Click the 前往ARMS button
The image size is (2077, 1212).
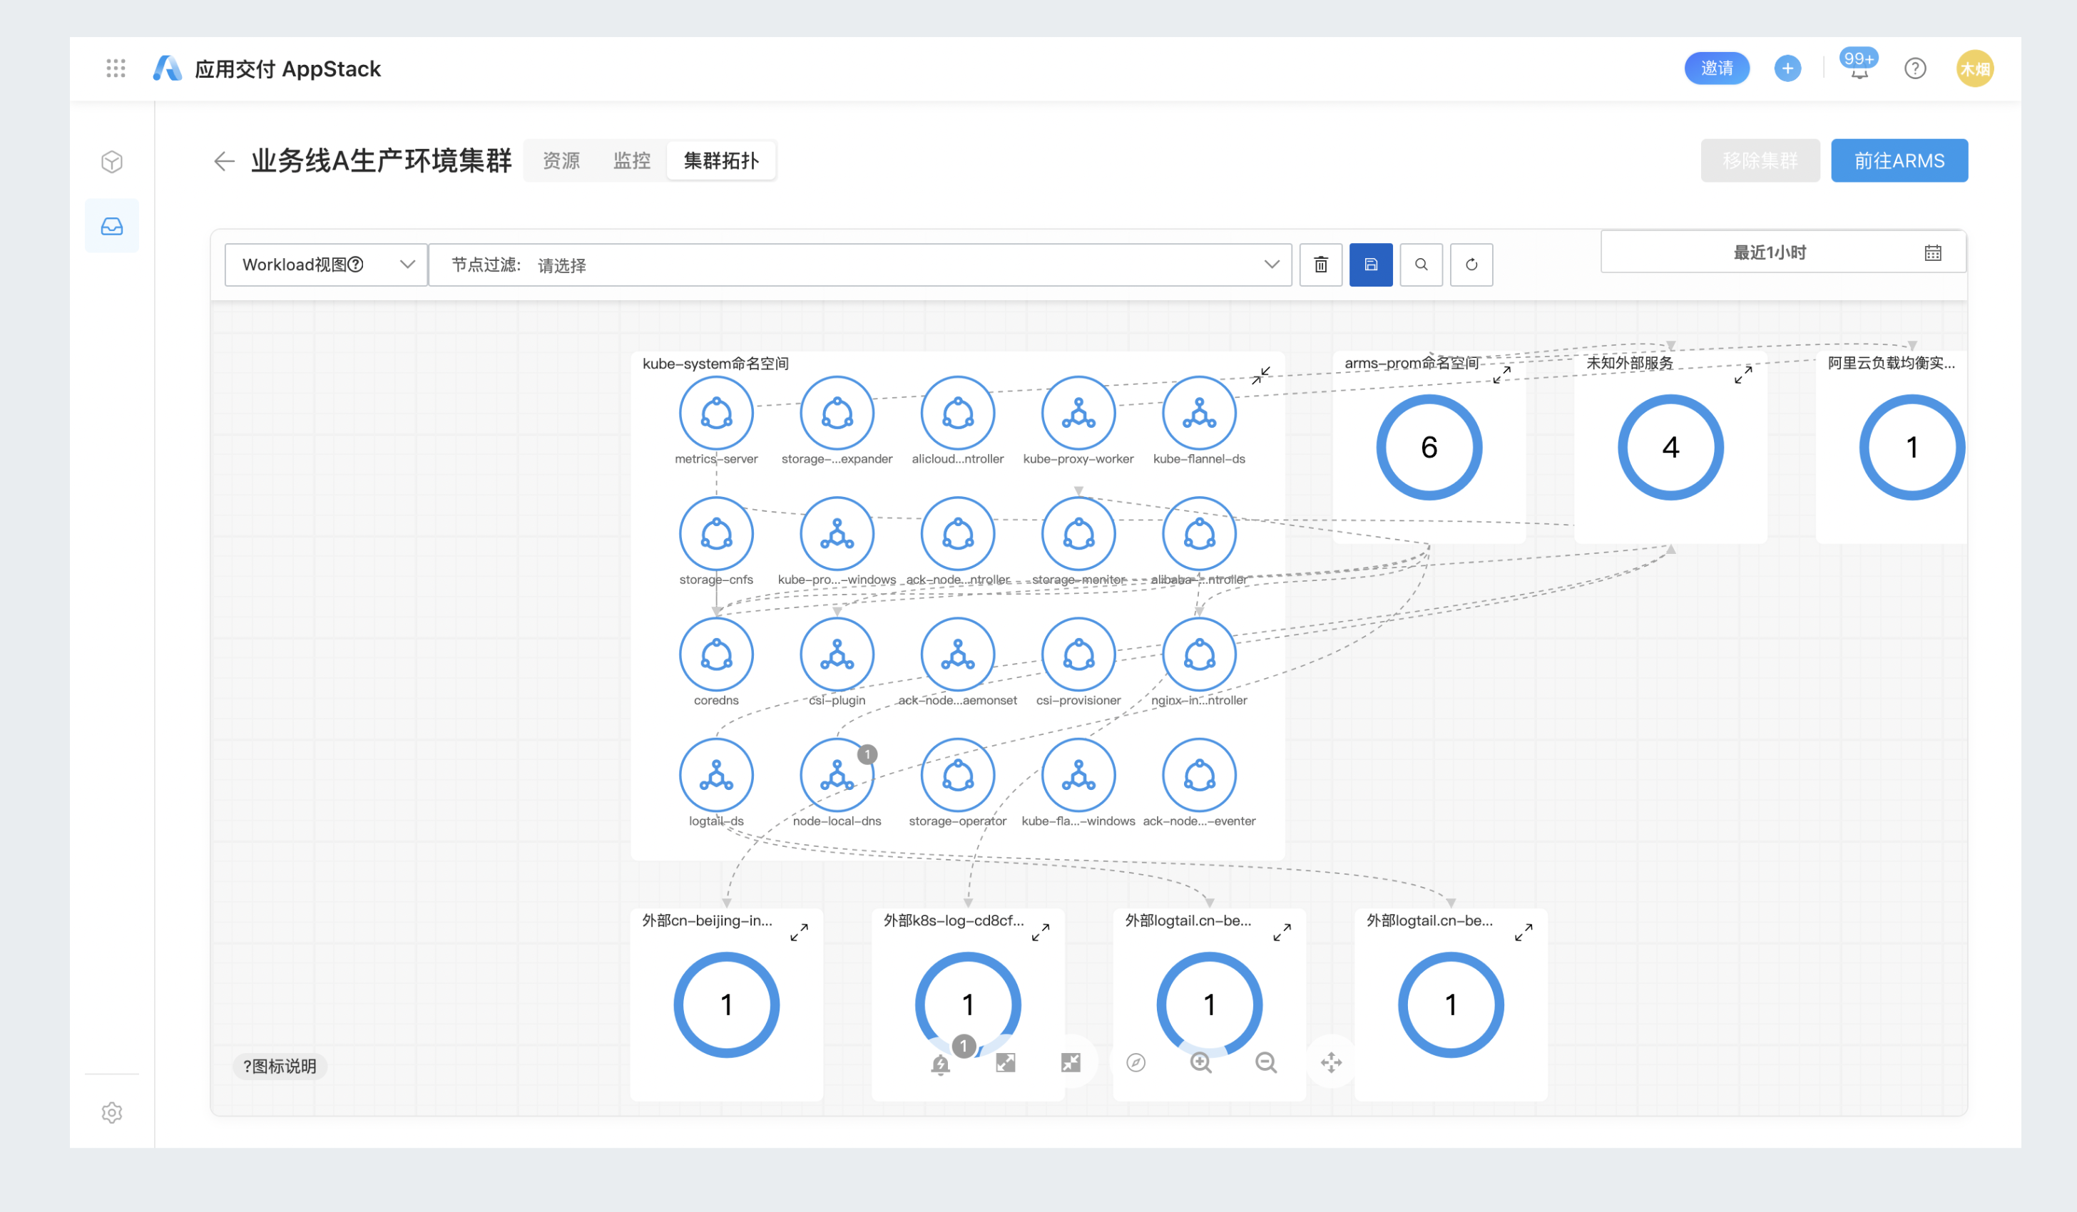(1899, 160)
